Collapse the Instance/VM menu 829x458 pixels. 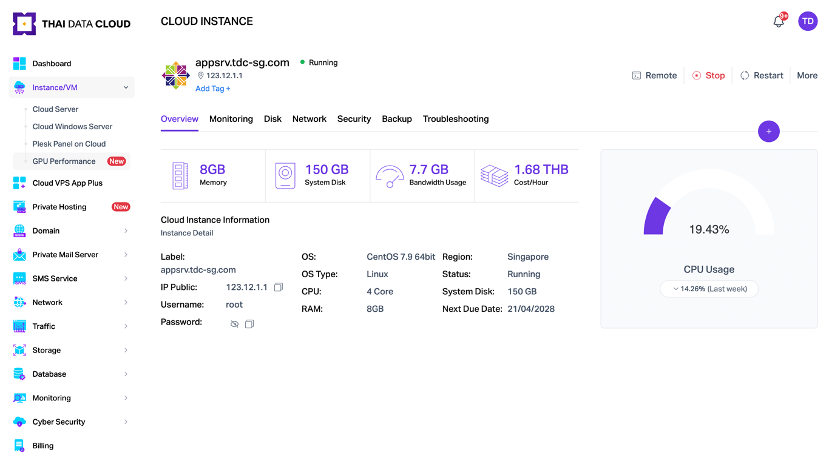[126, 87]
